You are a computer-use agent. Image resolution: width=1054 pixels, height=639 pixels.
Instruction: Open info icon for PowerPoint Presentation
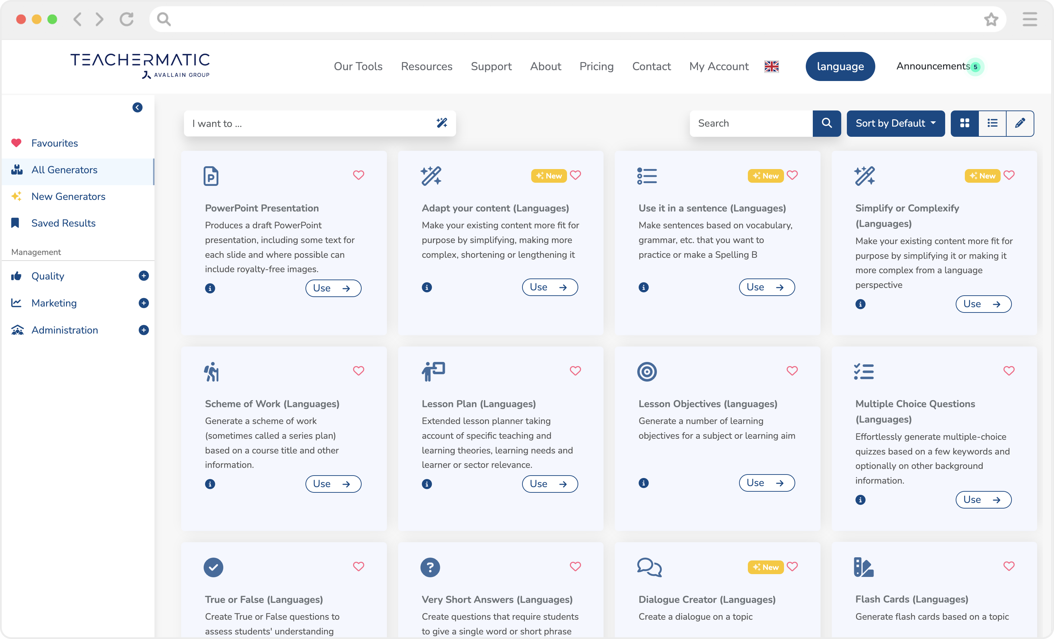point(210,288)
